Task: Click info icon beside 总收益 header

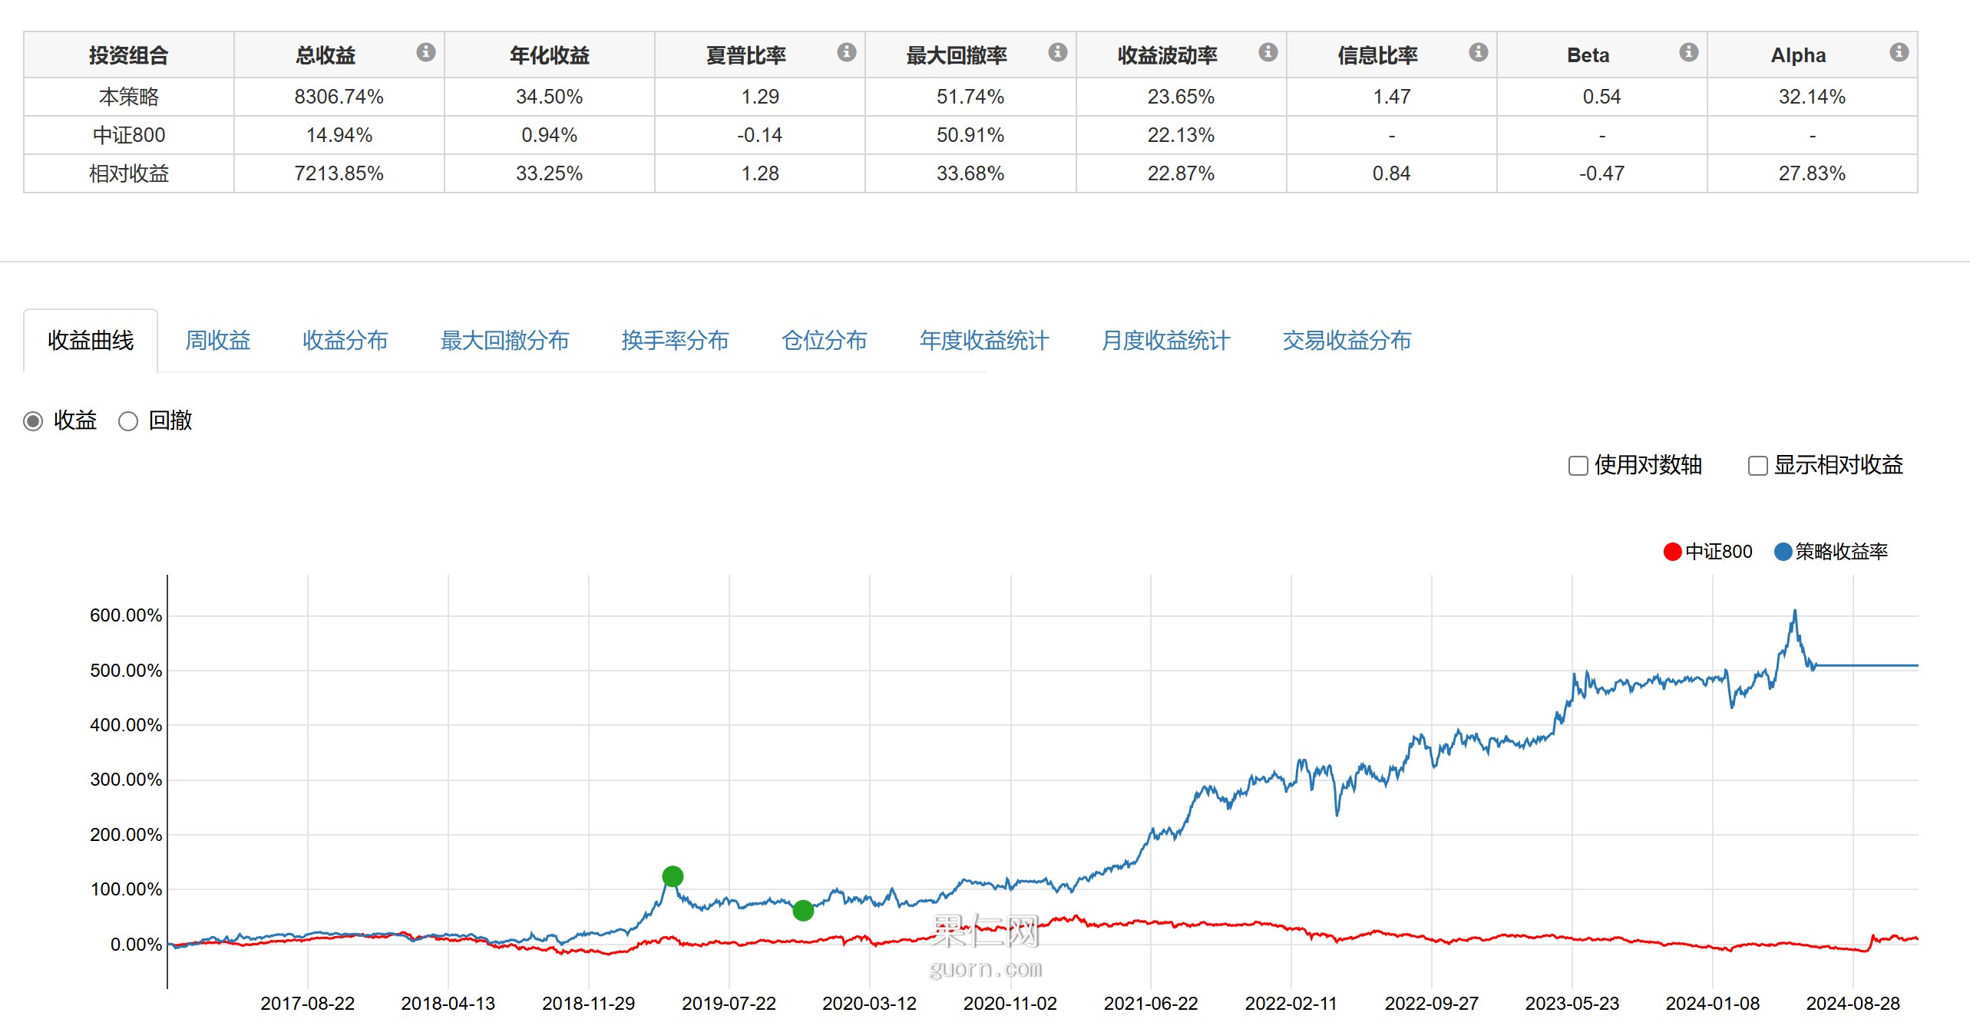Action: (425, 52)
